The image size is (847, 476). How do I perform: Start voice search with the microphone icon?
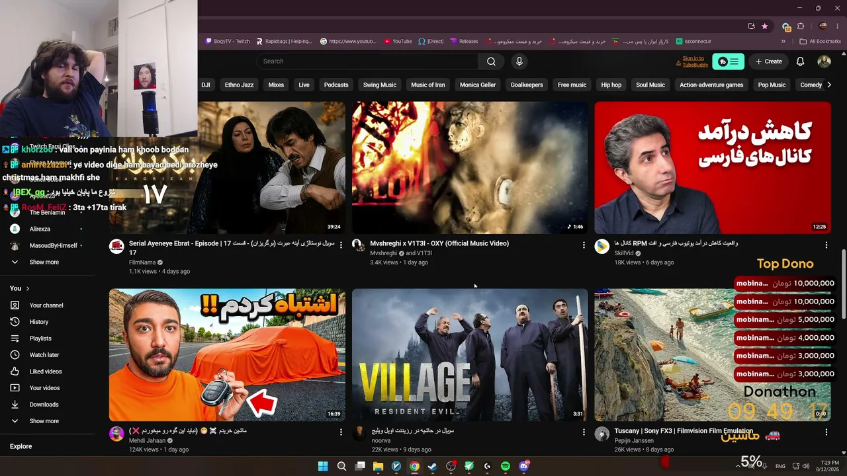(519, 61)
